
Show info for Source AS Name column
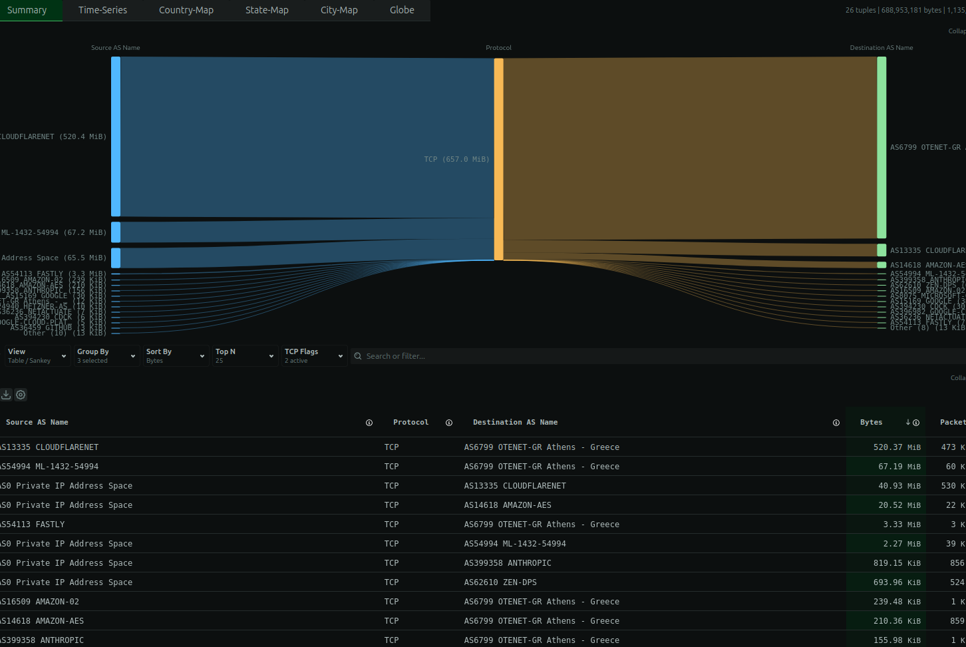[369, 423]
